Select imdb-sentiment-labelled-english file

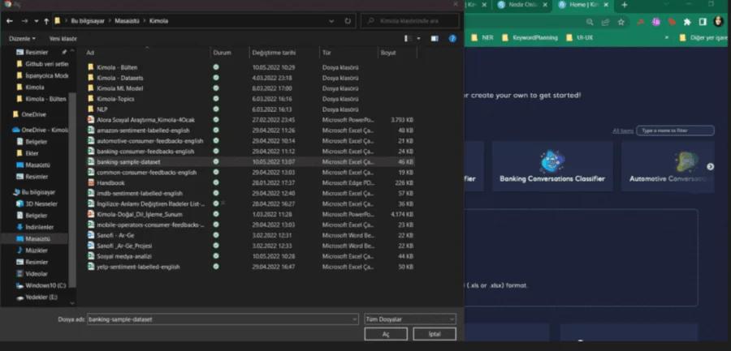coord(140,193)
